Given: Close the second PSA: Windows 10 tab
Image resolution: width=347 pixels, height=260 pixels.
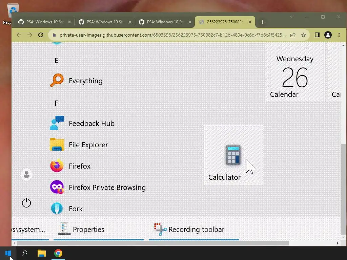Looking at the screenshot, I should (130, 22).
